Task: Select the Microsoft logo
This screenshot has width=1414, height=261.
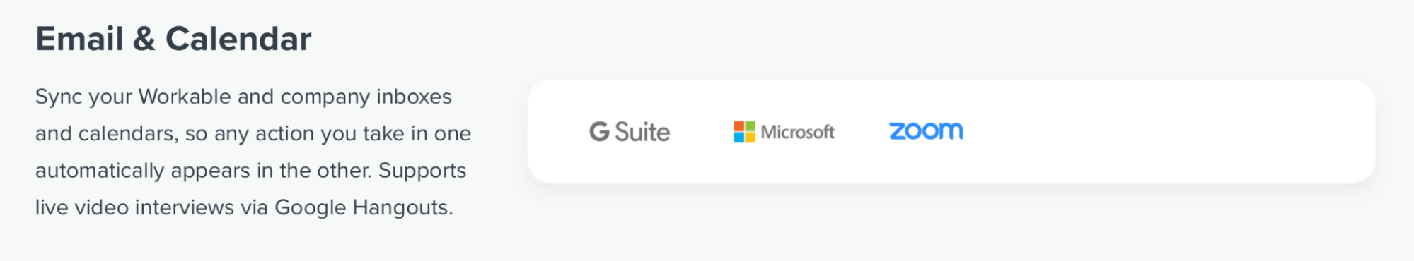Action: tap(784, 132)
